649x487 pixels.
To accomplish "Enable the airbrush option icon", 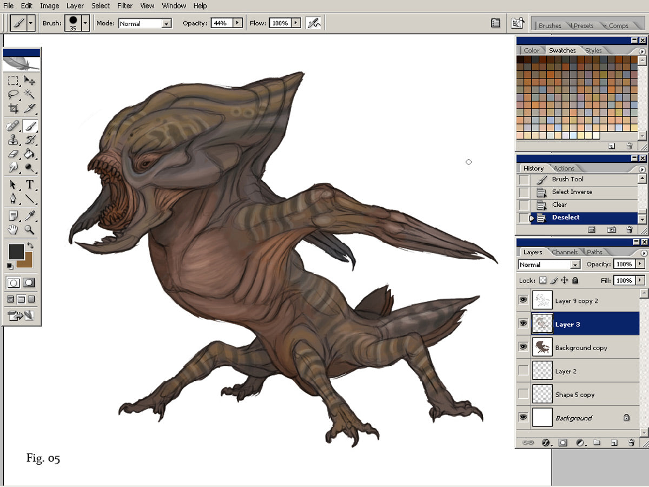I will click(313, 23).
